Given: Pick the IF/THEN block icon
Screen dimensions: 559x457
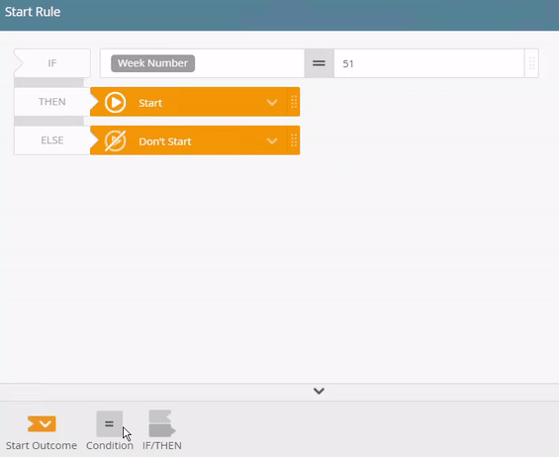Looking at the screenshot, I should point(162,423).
